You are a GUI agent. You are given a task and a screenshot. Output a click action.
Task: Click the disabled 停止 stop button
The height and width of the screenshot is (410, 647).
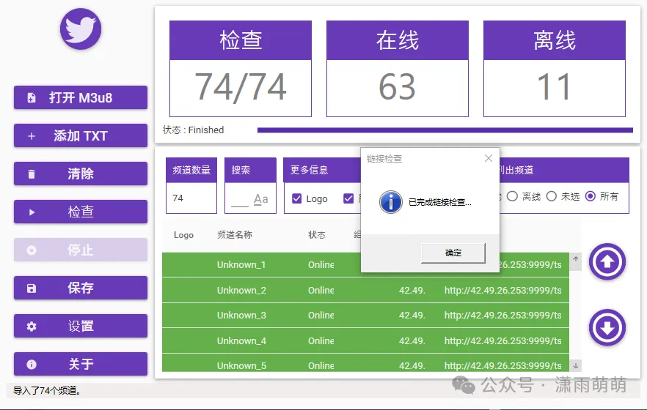coord(81,250)
